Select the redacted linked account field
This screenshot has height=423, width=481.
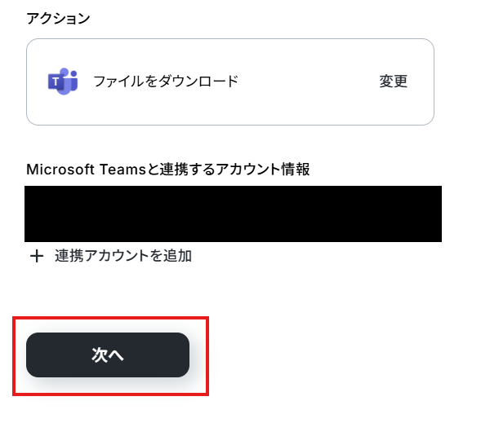tap(233, 214)
